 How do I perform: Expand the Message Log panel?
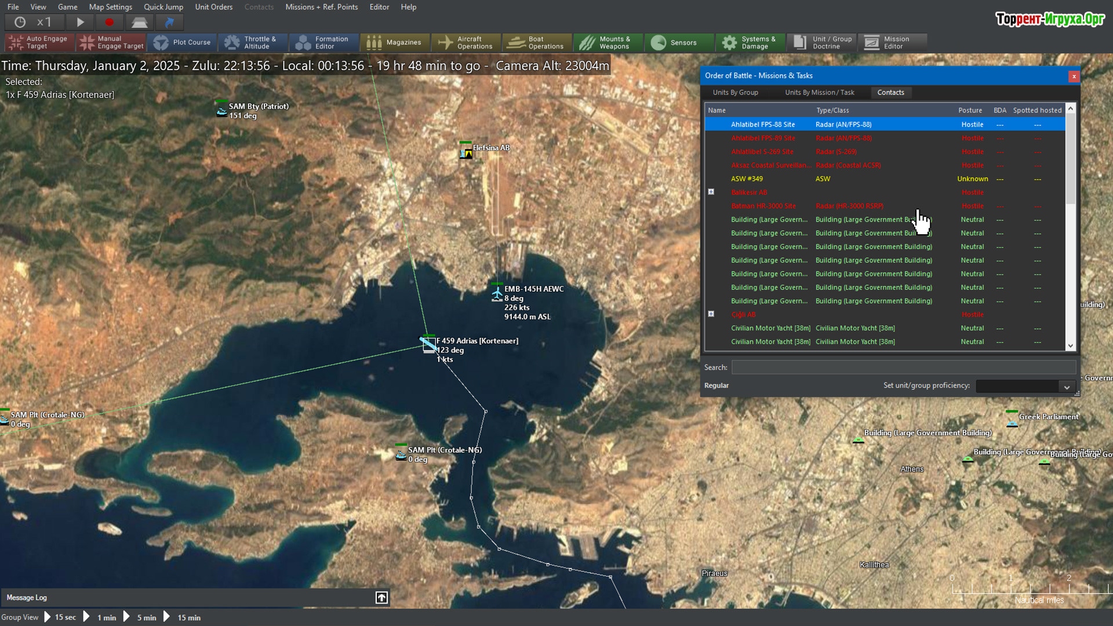click(x=381, y=598)
